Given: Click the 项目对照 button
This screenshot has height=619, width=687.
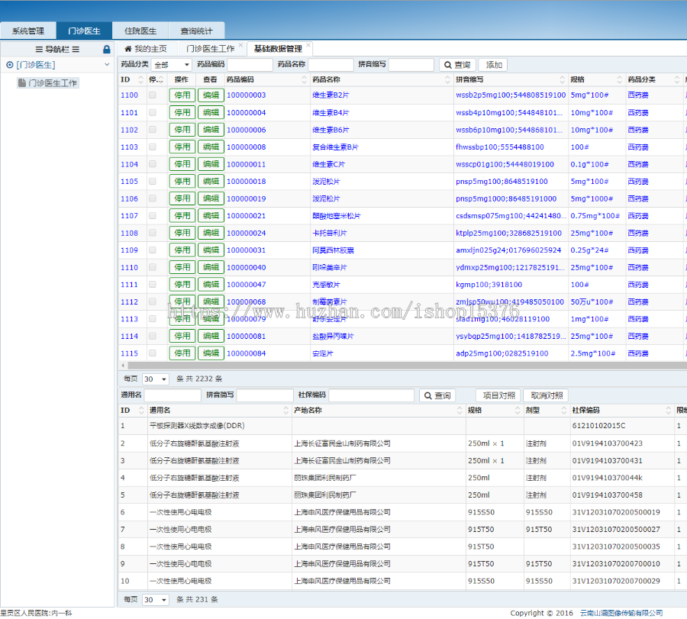Looking at the screenshot, I should tap(498, 395).
